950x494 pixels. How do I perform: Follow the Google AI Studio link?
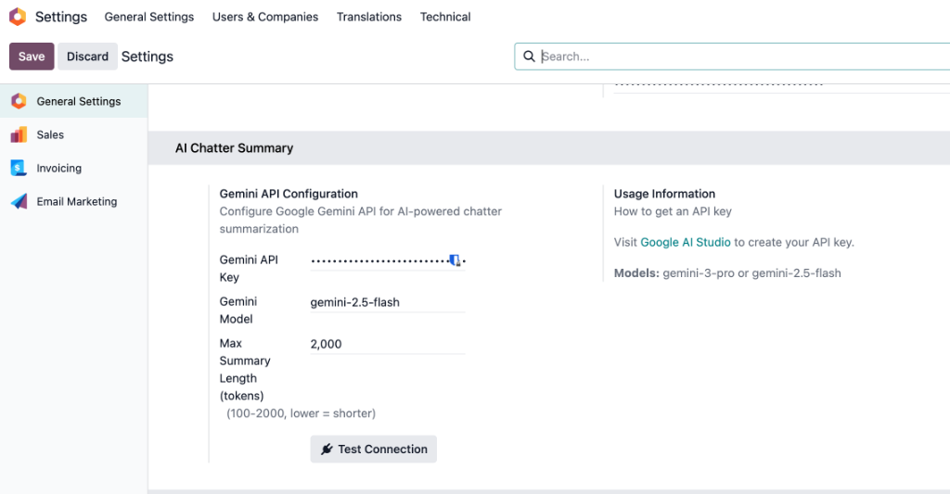coord(686,242)
